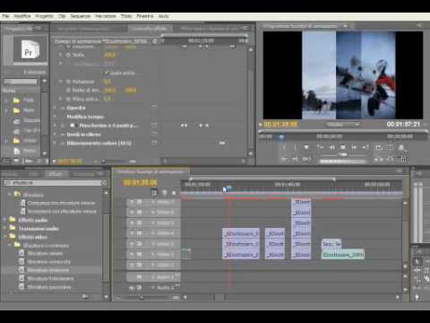Viewport: 430px width, 323px height.
Task: Select Sfocatura fotocamera effect
Action: (50, 278)
